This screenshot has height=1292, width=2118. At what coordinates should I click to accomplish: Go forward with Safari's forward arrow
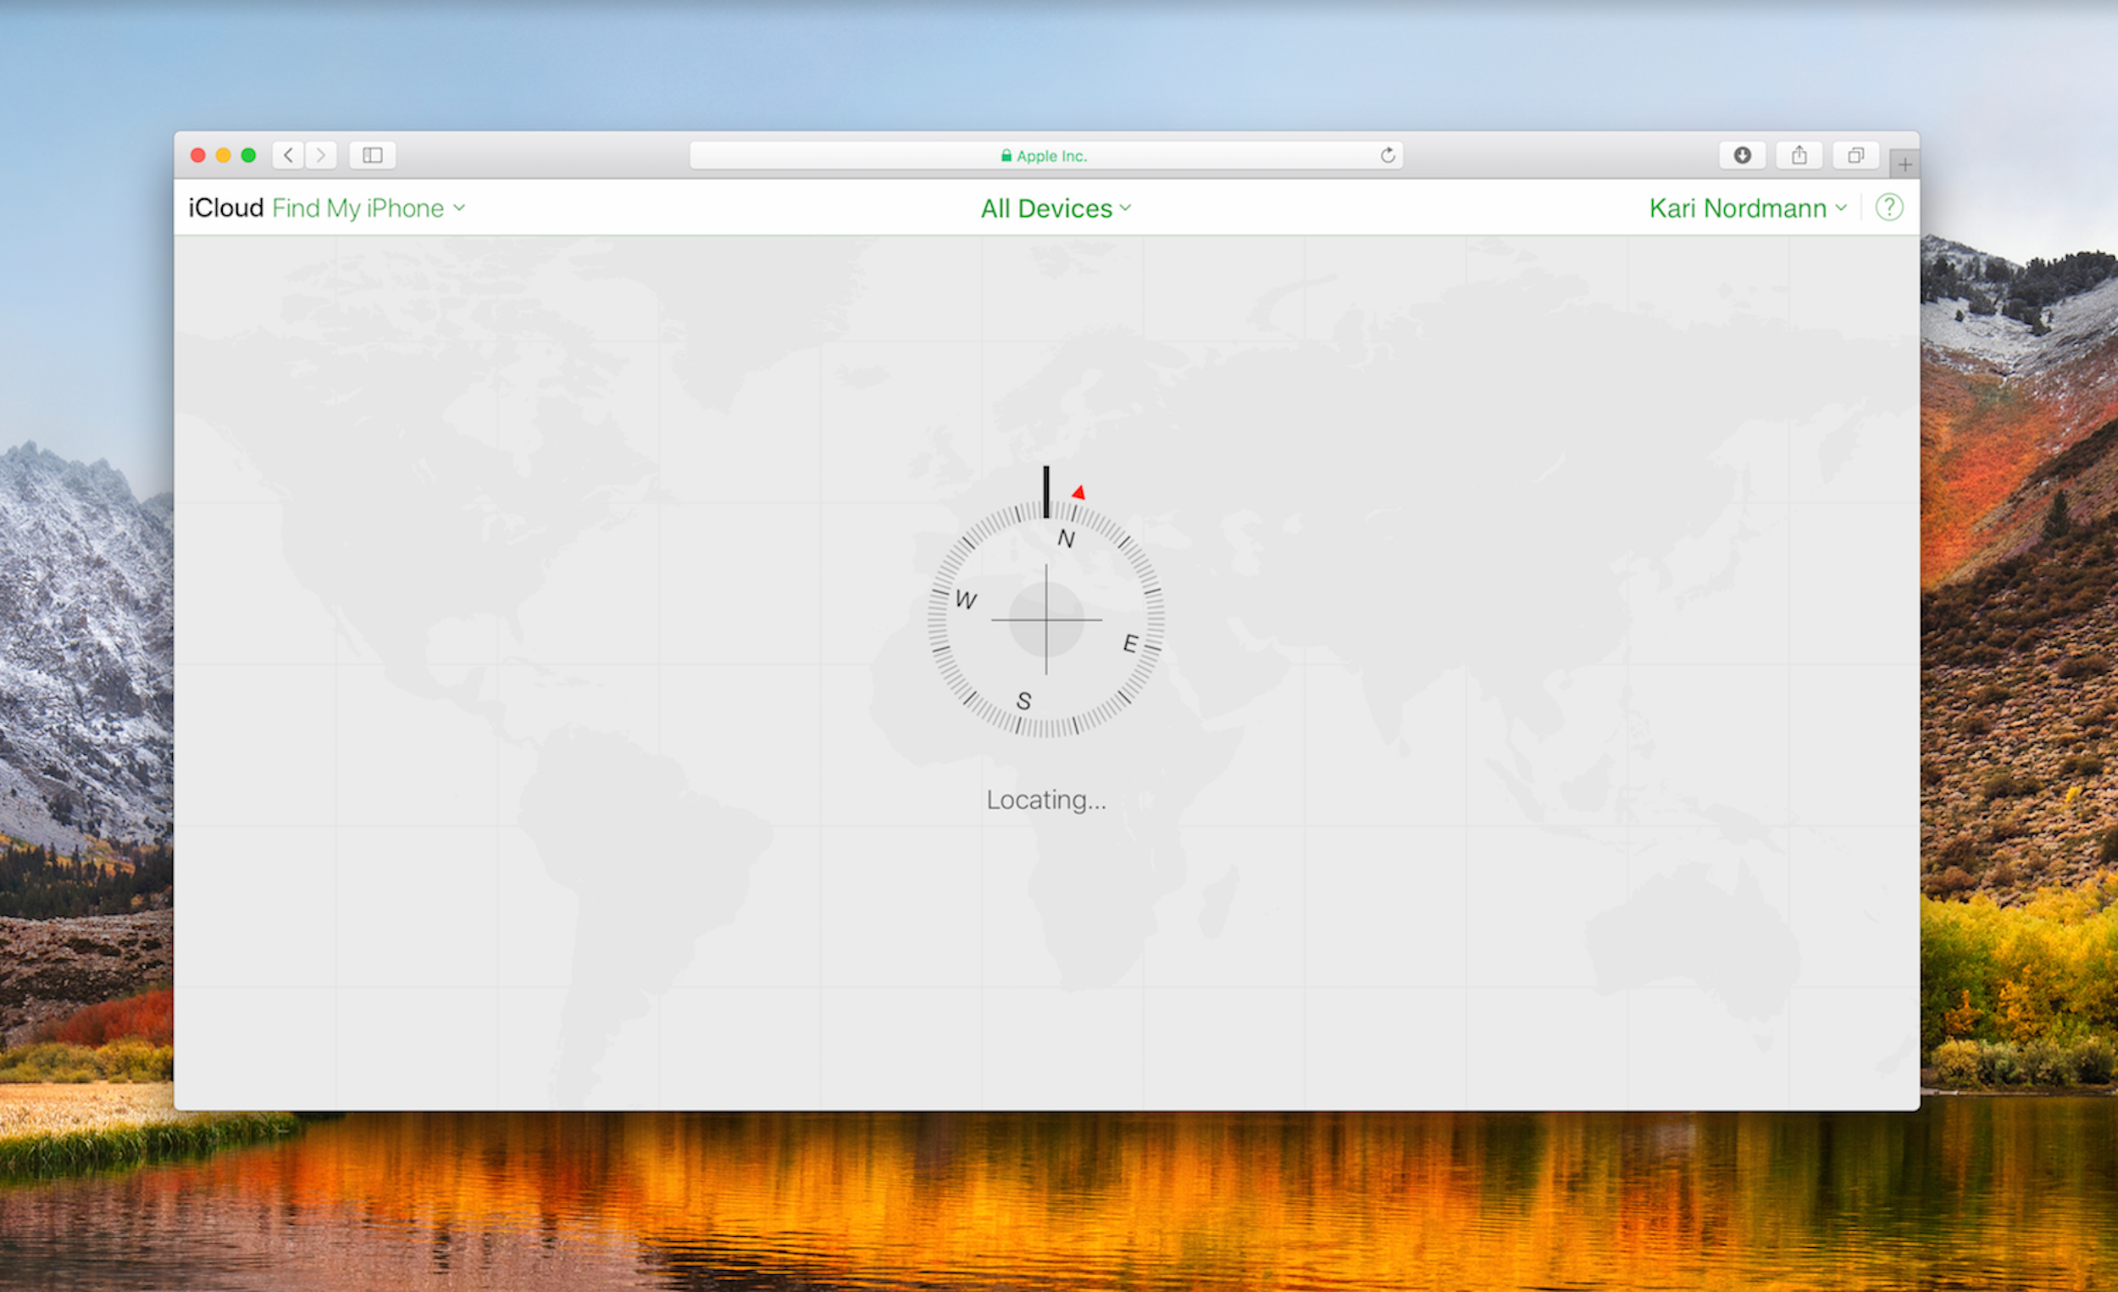[x=320, y=156]
